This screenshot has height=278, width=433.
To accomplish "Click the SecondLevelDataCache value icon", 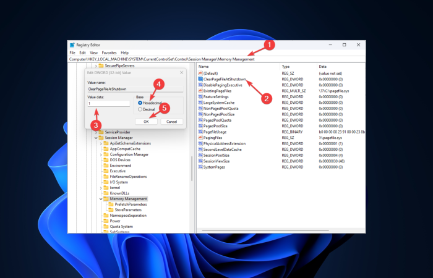I will pos(200,150).
